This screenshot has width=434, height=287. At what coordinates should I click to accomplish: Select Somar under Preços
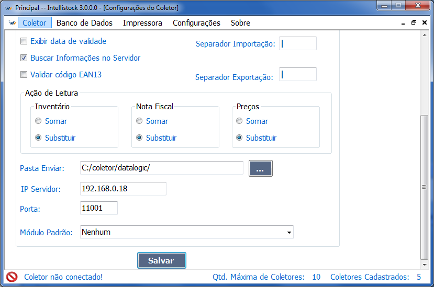click(x=239, y=121)
